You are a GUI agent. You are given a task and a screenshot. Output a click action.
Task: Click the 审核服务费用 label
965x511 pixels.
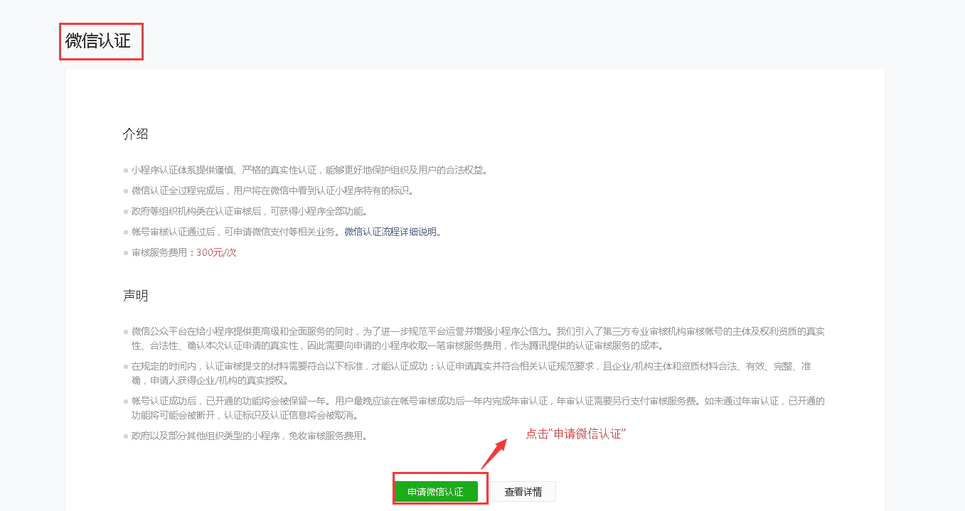(x=161, y=252)
